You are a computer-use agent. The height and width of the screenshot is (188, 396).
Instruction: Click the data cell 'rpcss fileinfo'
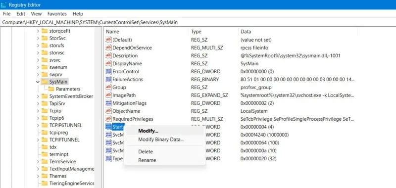[x=254, y=47]
